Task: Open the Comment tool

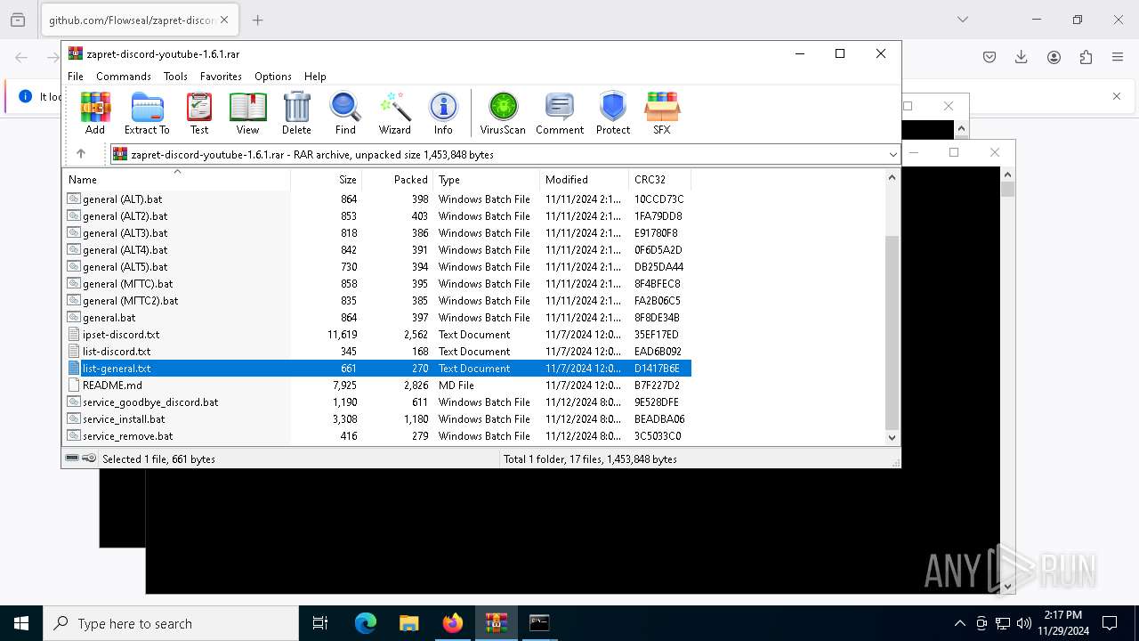Action: coord(560,113)
